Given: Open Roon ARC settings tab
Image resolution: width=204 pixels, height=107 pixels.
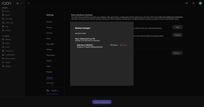Looking at the screenshot, I should (50, 44).
